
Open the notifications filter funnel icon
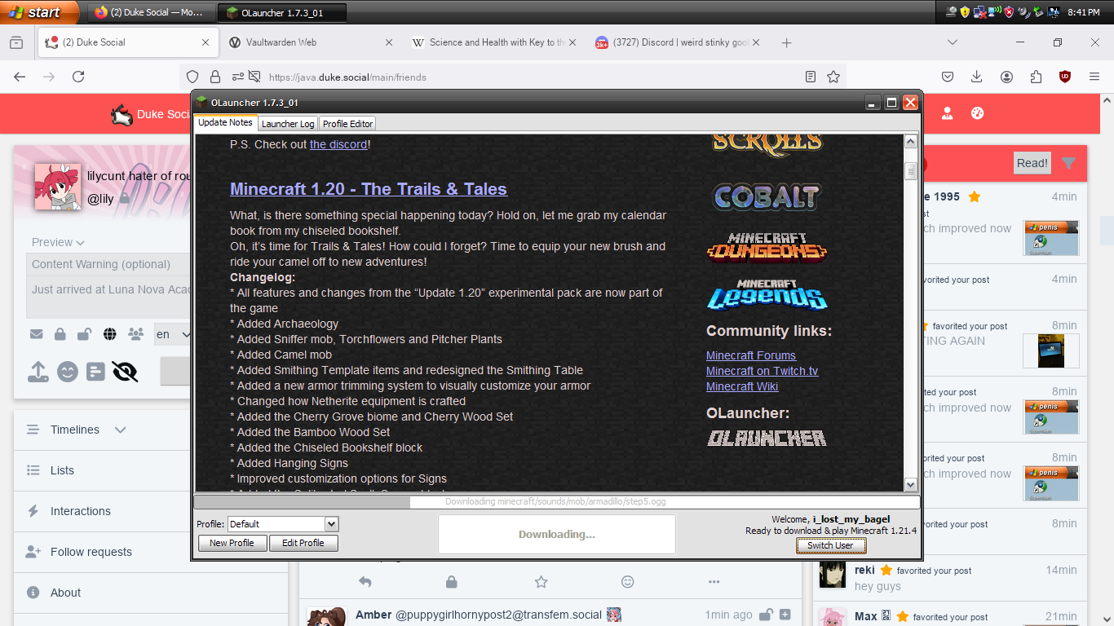(x=1068, y=162)
